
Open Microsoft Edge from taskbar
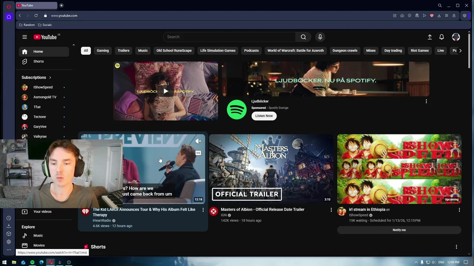coord(41,262)
